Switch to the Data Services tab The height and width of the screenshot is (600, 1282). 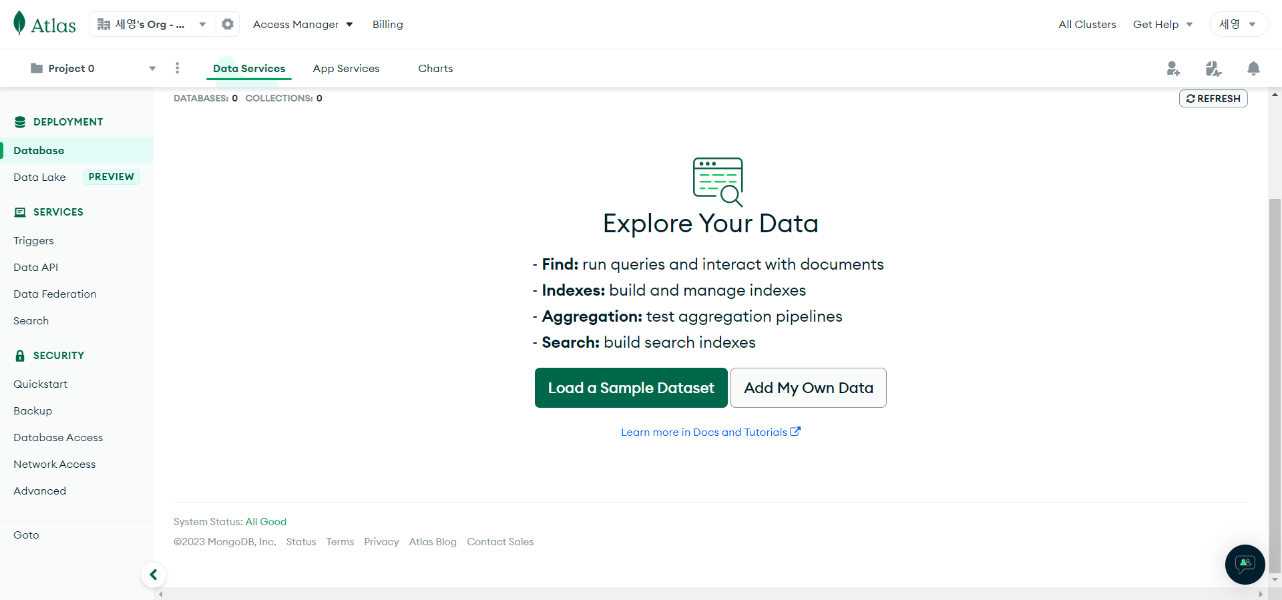coord(249,68)
